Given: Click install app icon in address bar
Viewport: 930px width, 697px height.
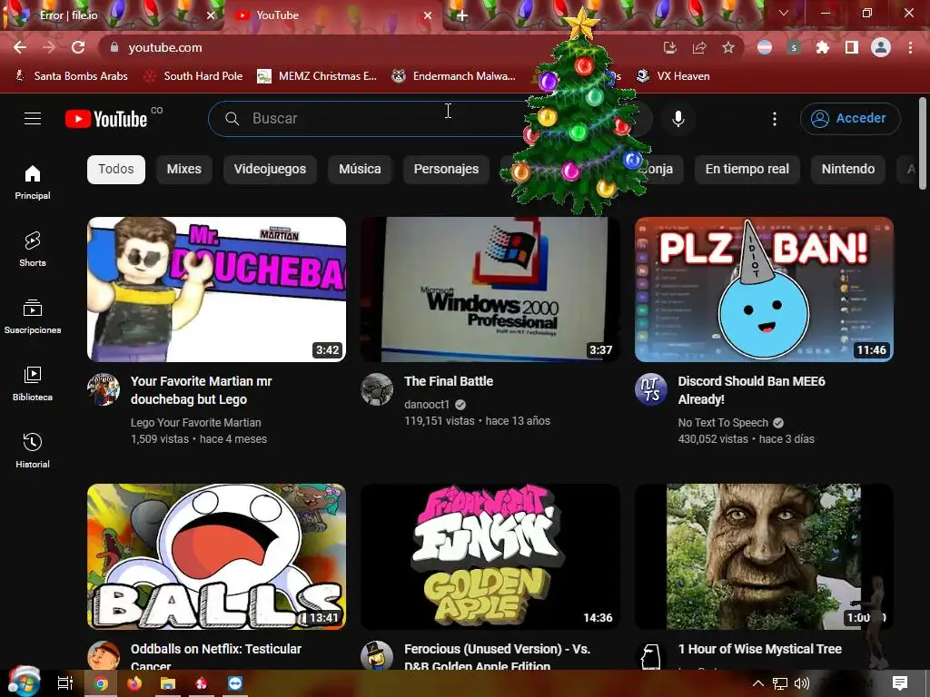Looking at the screenshot, I should tap(670, 47).
